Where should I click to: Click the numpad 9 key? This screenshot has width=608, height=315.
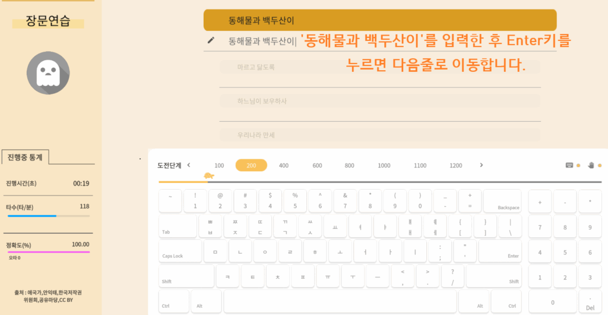tap(590, 227)
